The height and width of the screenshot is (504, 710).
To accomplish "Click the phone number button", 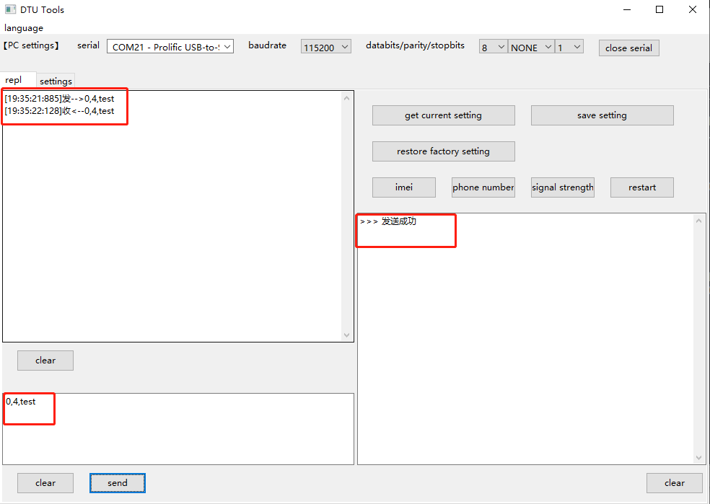I will (483, 187).
